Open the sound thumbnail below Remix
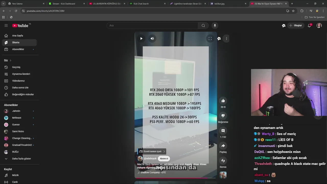Image resolution: width=327 pixels, height=184 pixels. [x=223, y=175]
